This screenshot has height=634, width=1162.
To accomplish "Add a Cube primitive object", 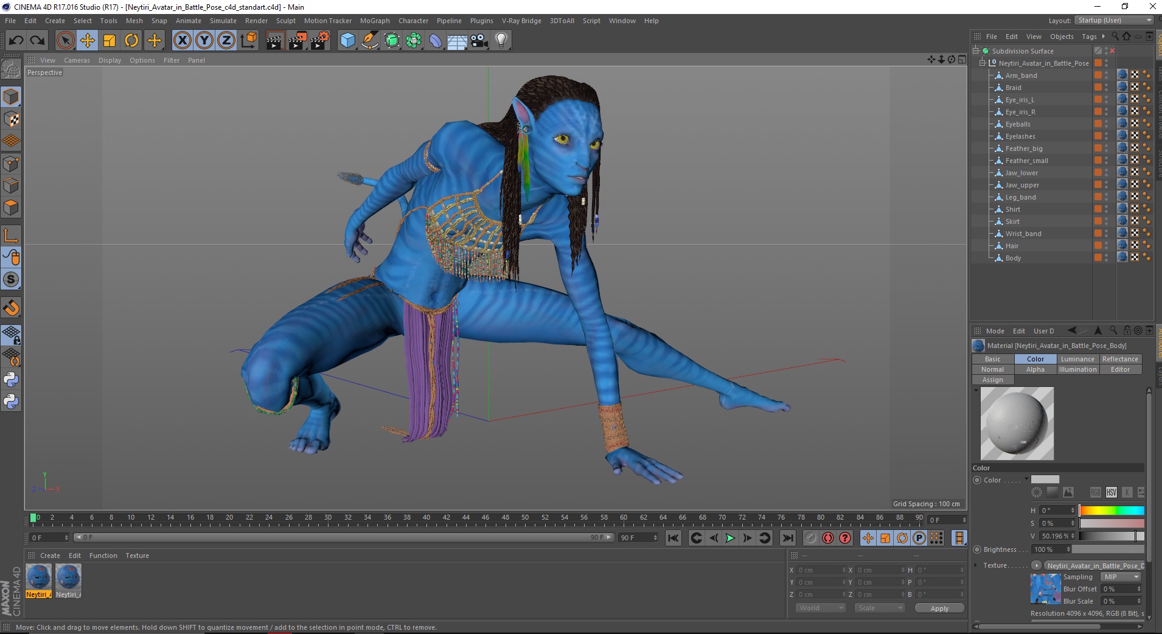I will click(347, 41).
